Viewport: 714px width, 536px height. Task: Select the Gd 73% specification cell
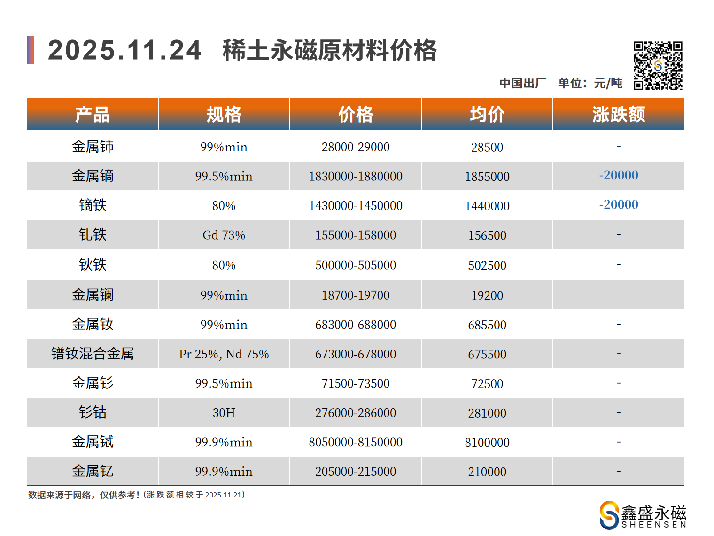[224, 235]
